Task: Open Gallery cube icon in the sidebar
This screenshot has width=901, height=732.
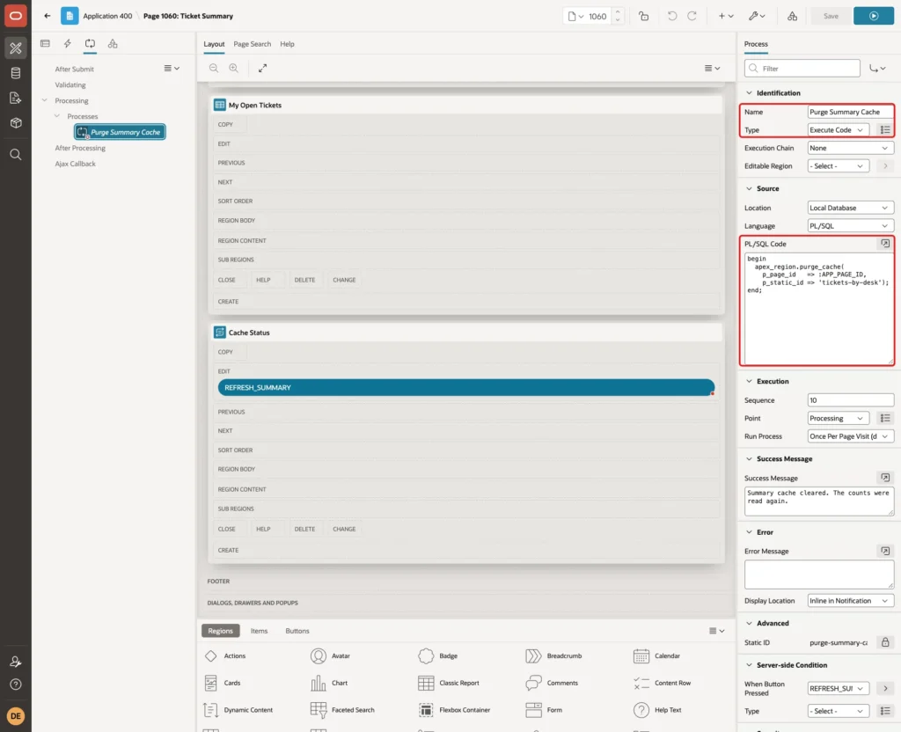Action: point(16,122)
